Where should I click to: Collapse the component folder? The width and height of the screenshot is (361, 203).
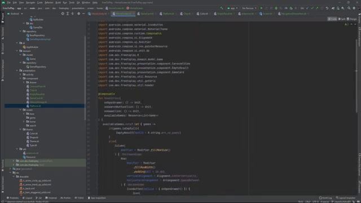point(20,78)
